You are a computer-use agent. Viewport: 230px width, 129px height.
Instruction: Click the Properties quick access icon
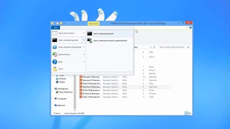point(57,23)
